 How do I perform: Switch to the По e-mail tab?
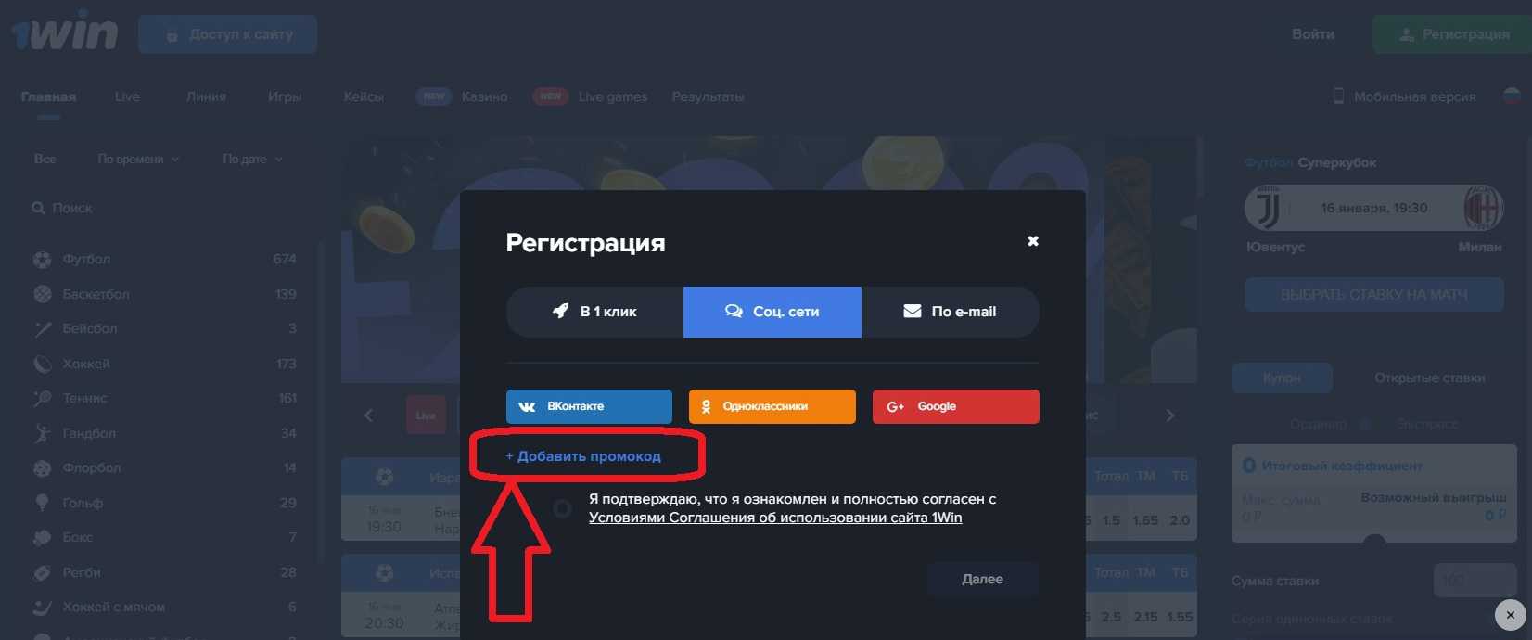951,312
